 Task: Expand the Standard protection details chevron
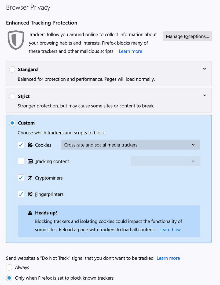tap(204, 69)
